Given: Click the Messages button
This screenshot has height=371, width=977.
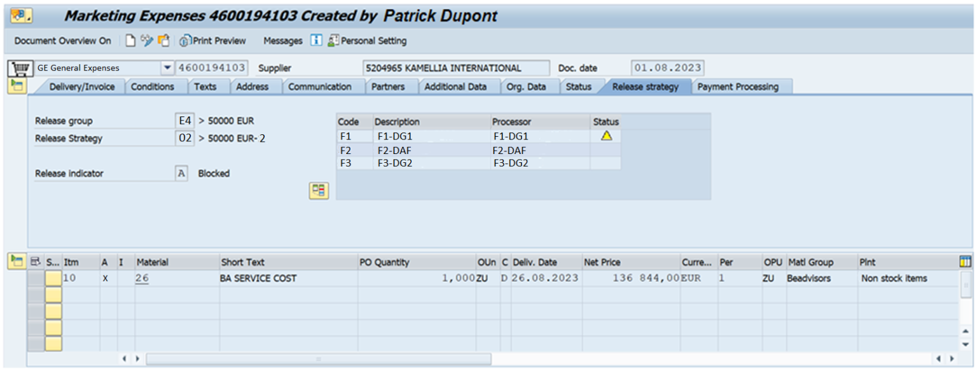Looking at the screenshot, I should (282, 40).
